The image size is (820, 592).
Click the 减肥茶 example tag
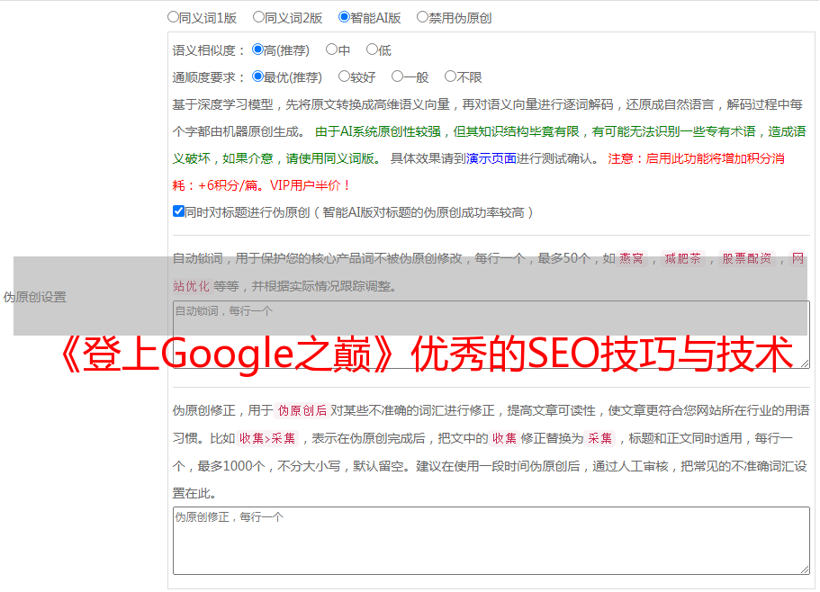682,258
